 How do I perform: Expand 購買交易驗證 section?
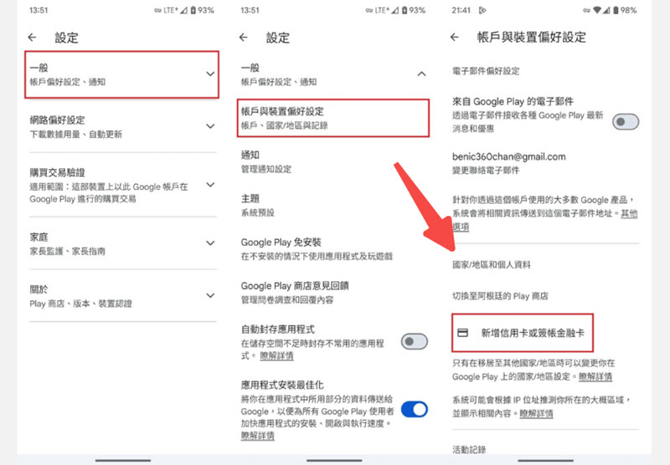tap(210, 185)
